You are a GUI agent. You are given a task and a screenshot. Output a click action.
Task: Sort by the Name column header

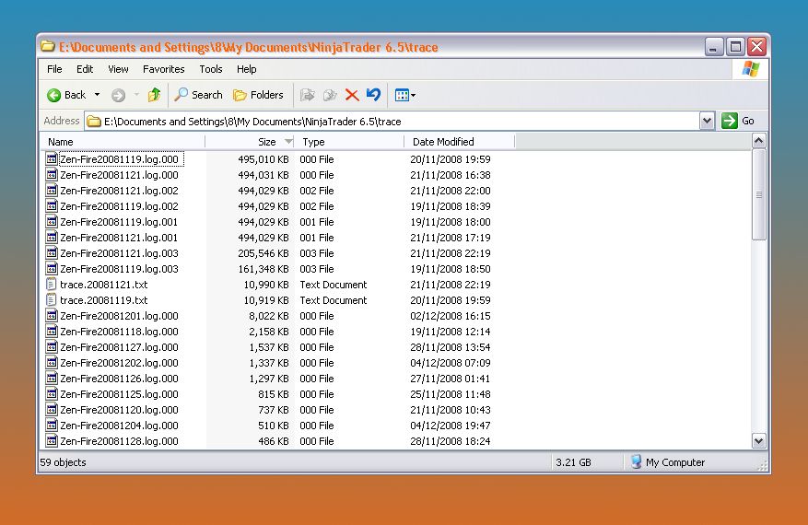click(123, 142)
